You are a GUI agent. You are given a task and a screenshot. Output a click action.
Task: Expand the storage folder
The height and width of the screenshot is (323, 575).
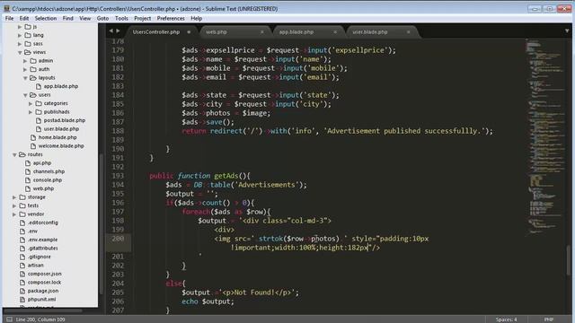tap(14, 197)
